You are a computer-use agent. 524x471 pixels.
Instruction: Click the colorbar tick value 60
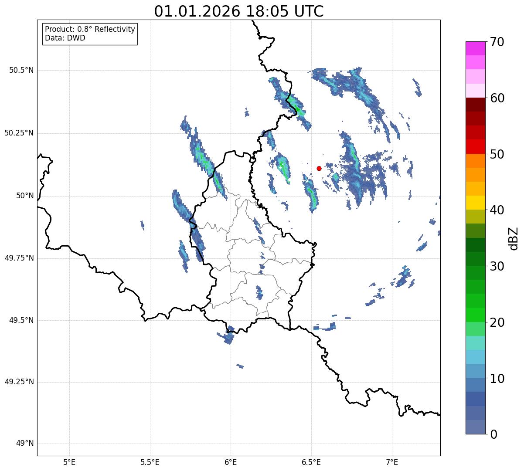(x=497, y=98)
